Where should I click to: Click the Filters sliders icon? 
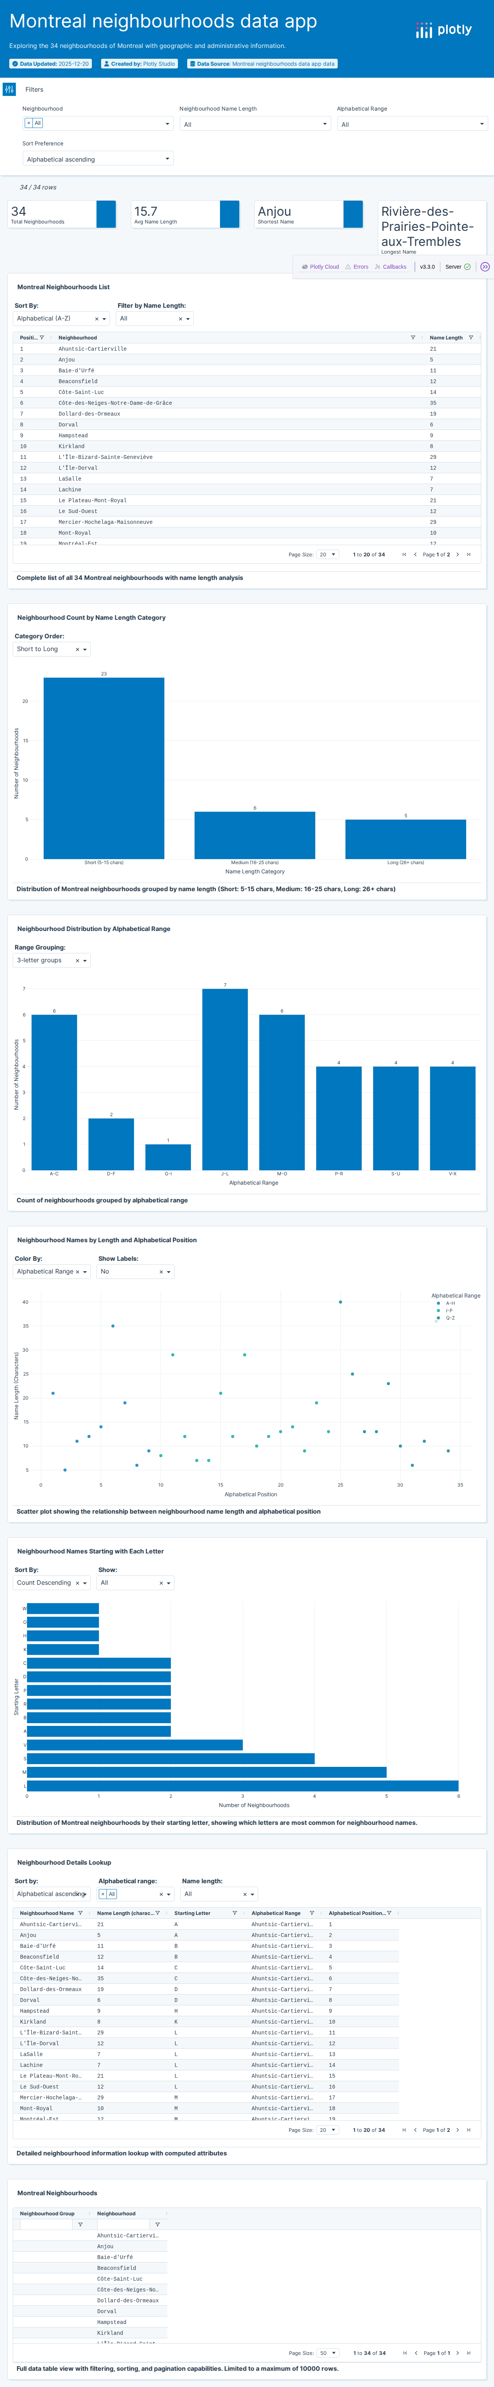point(9,89)
